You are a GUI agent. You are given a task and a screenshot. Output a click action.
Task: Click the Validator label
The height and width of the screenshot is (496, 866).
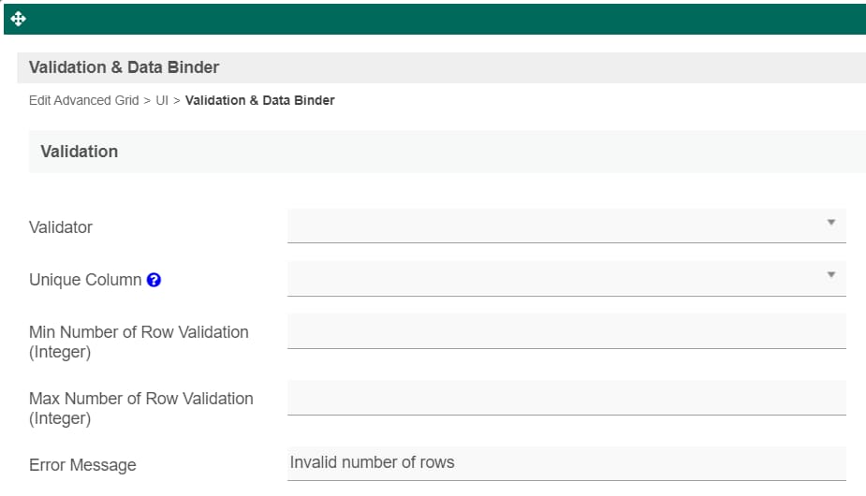61,227
